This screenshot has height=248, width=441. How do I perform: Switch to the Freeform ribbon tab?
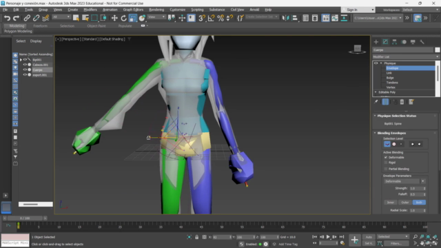tap(40, 26)
